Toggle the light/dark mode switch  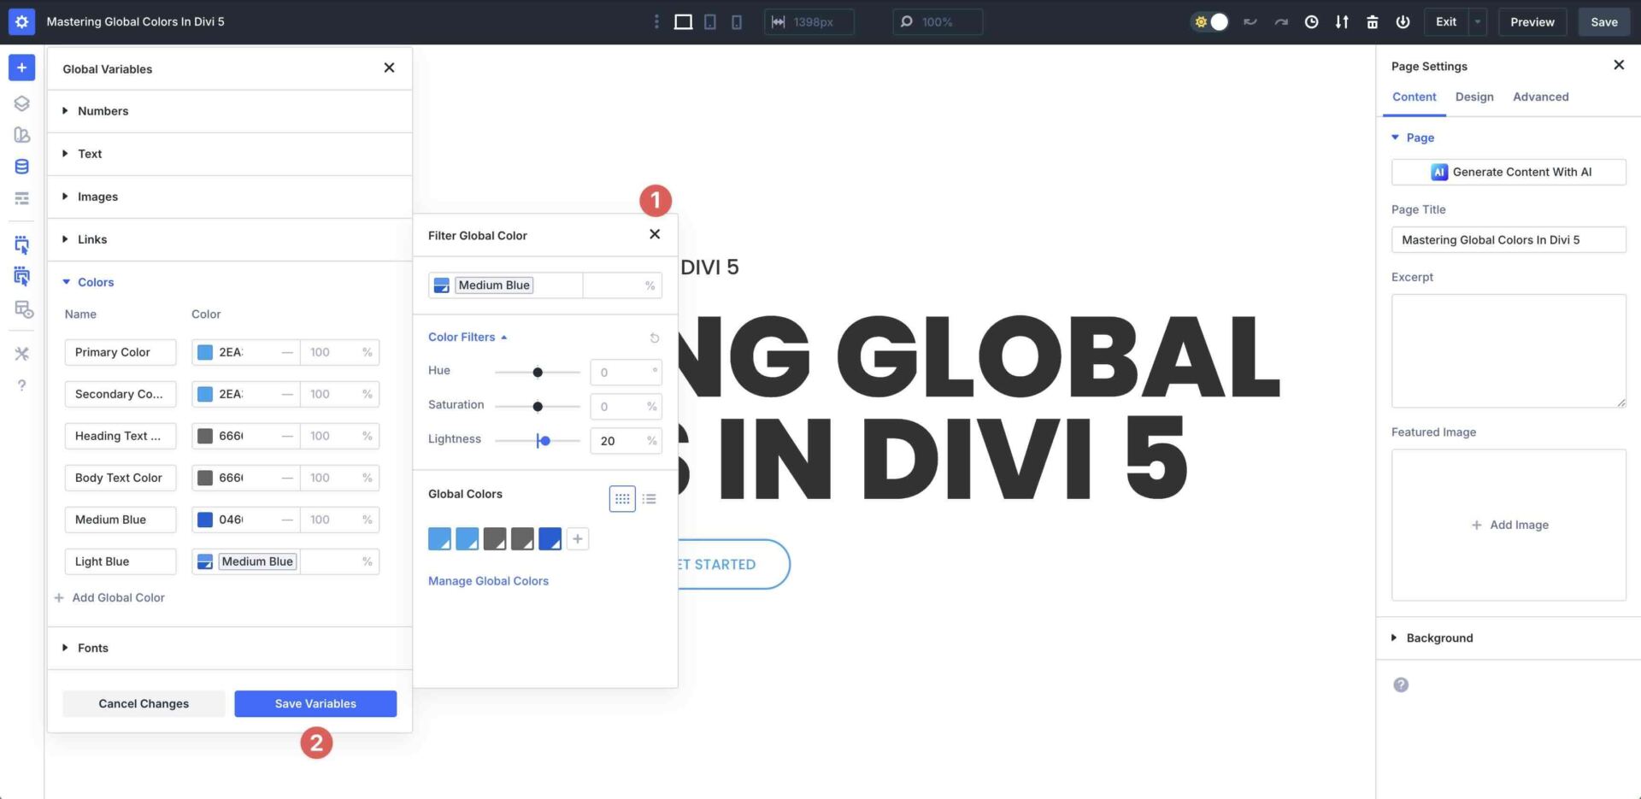1209,21
